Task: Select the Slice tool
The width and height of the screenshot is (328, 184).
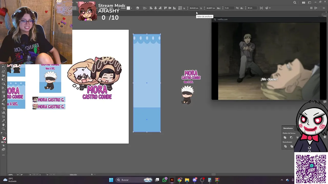Action: click(x=4, y=121)
